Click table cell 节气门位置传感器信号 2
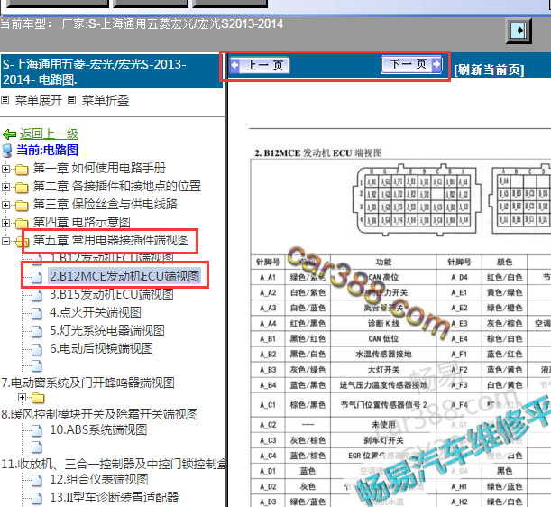This screenshot has width=551, height=507. pos(383,405)
